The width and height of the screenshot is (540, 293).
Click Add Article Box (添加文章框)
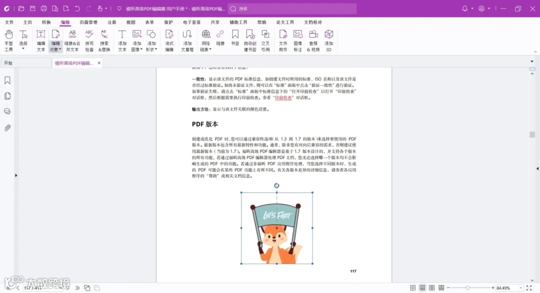pyautogui.click(x=187, y=40)
